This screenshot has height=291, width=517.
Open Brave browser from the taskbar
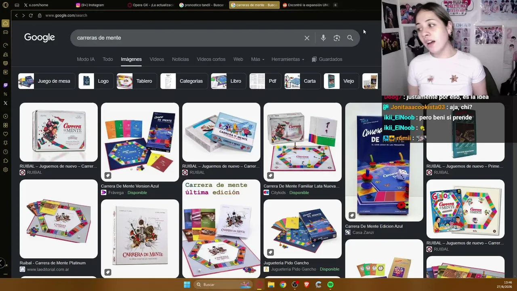click(x=307, y=285)
